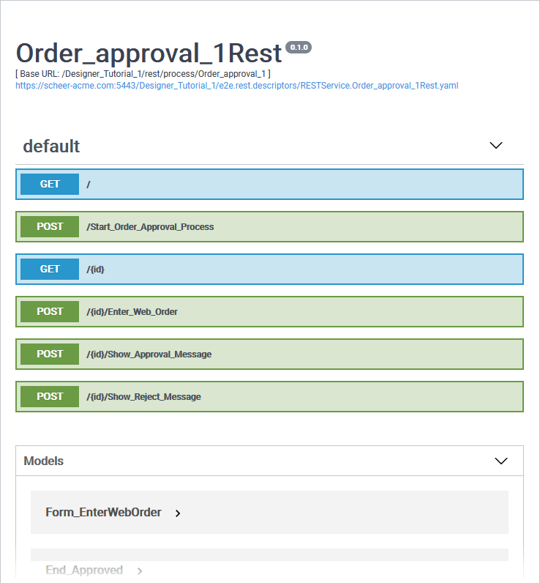Viewport: 540px width, 583px height.
Task: Expand the /Start_Order_Approval_Process endpoint path
Action: [150, 227]
